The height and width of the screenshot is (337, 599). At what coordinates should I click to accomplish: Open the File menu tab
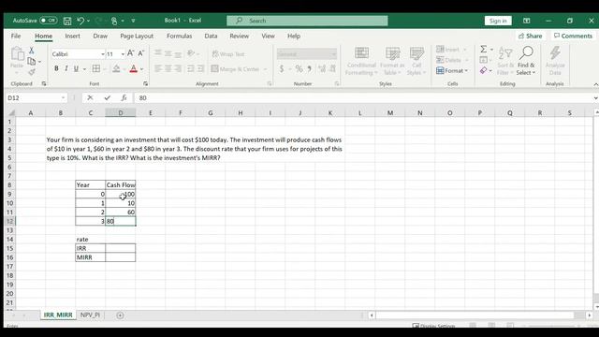pyautogui.click(x=16, y=36)
